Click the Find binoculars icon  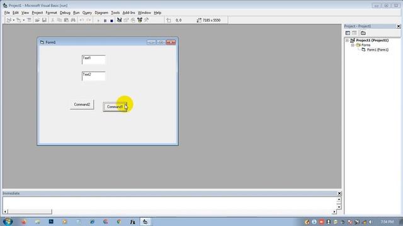73,20
